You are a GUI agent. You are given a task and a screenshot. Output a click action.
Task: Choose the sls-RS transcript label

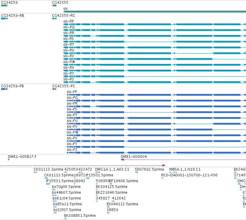[x=69, y=39]
